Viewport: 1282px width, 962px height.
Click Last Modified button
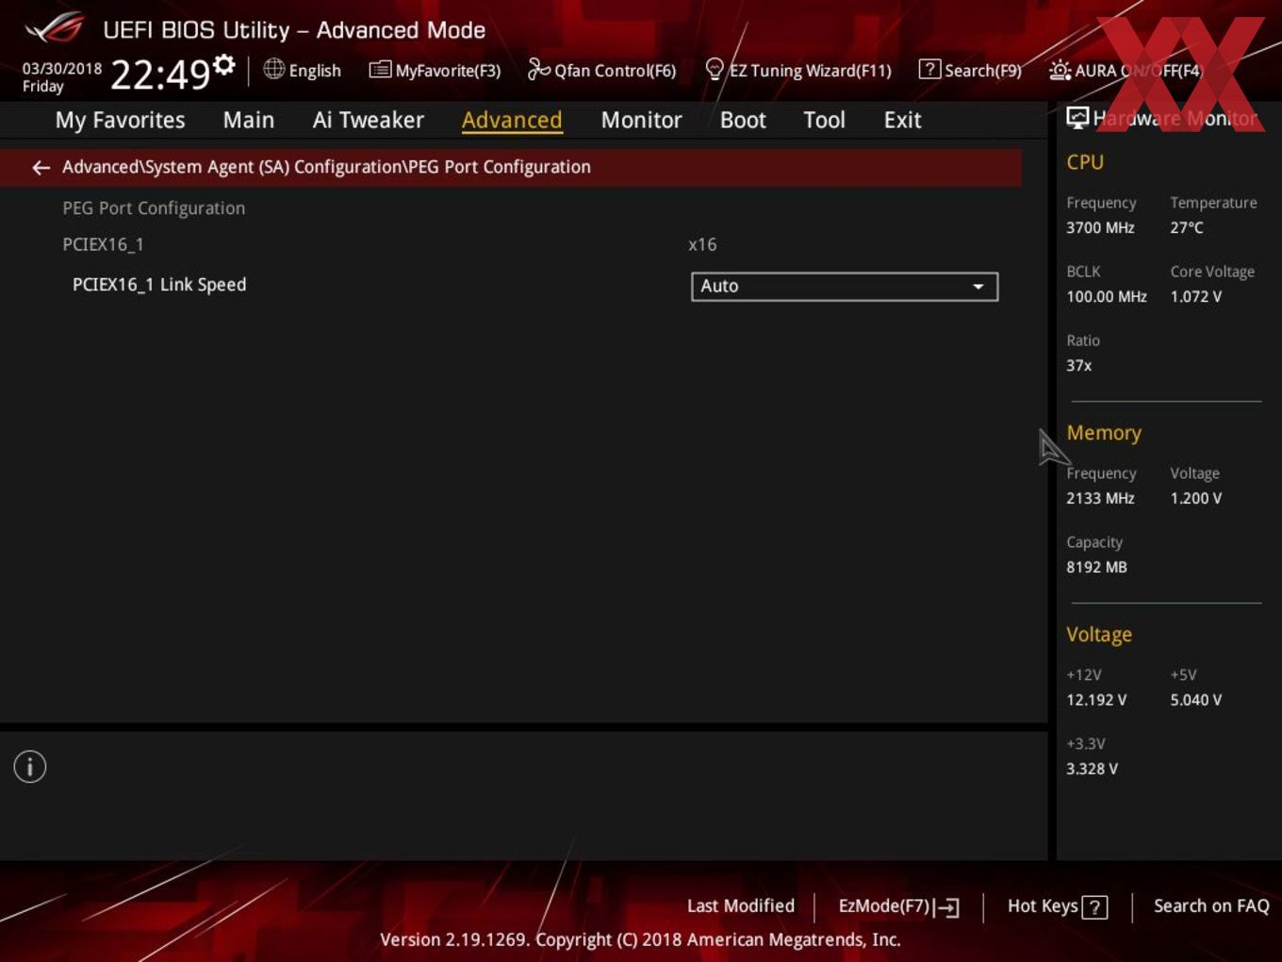pos(741,906)
